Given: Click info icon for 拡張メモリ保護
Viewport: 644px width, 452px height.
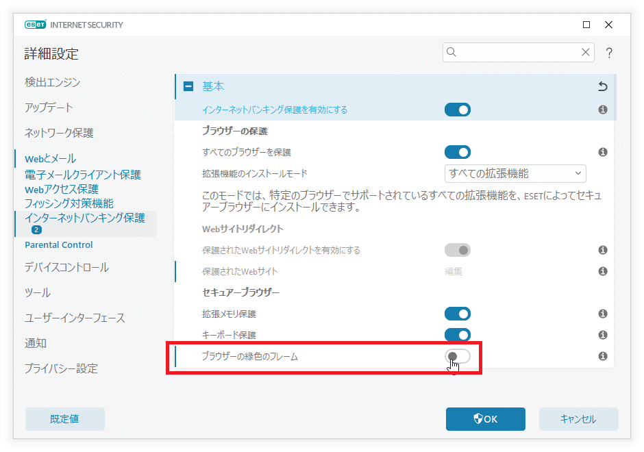Looking at the screenshot, I should (603, 314).
